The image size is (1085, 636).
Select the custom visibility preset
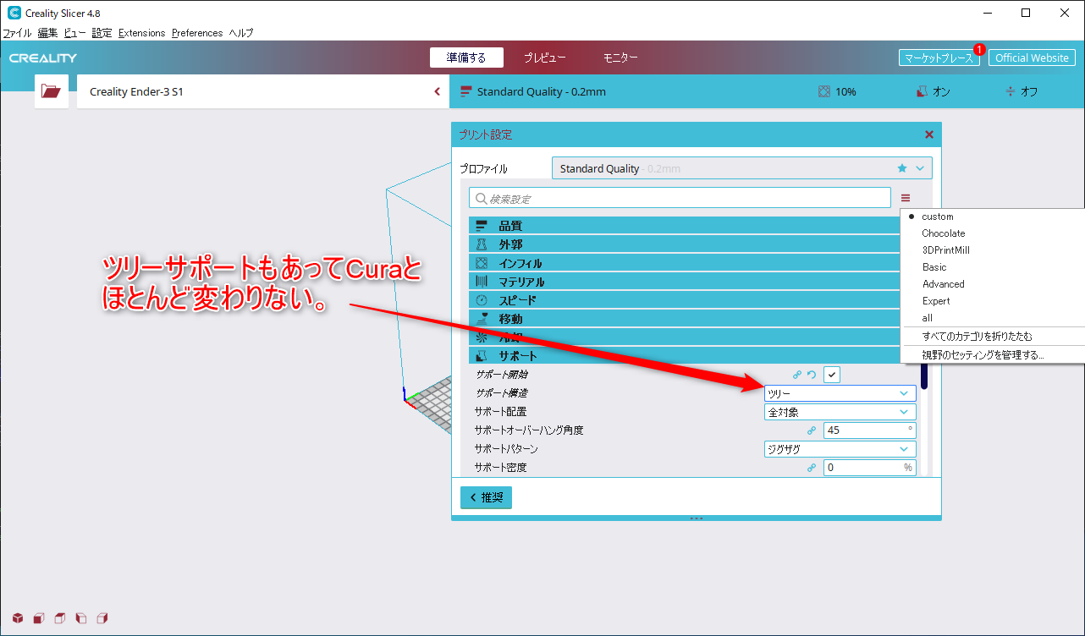coord(937,217)
